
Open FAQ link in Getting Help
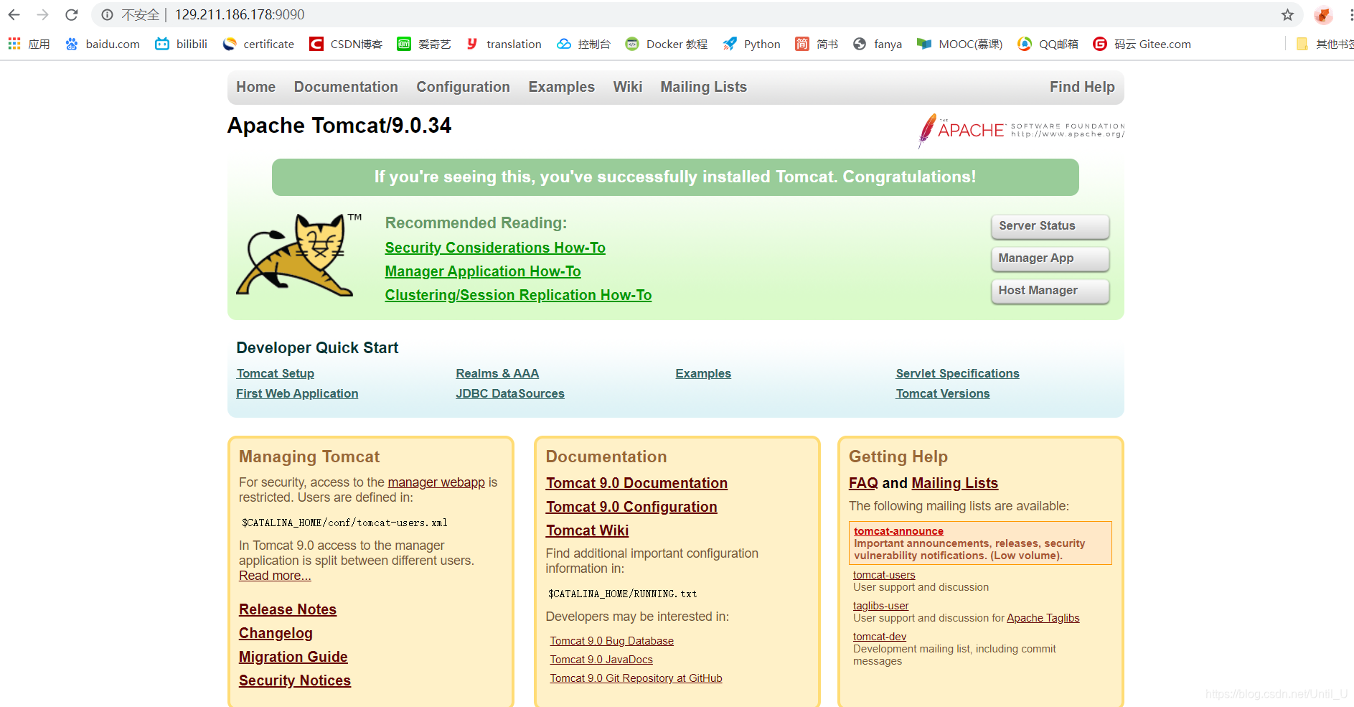[x=863, y=483]
